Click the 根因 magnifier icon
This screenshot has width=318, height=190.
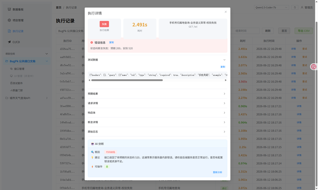point(92,152)
